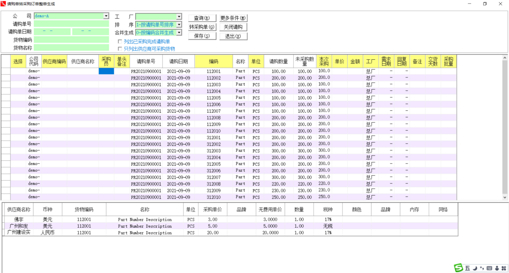509x273 pixels.
Task: Click the 关闭请购 button
Action: 233,27
